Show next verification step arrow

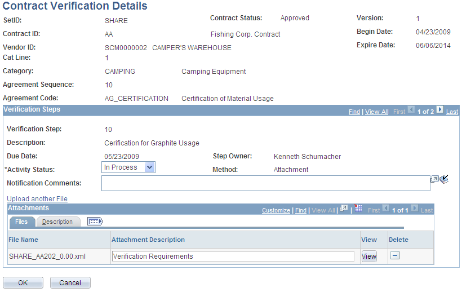pos(439,110)
